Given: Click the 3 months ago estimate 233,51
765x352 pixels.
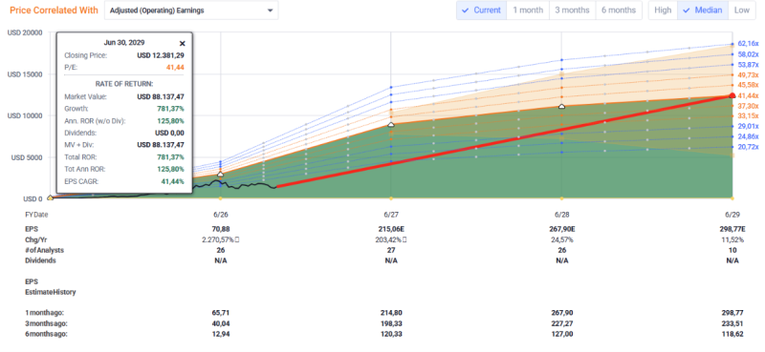Looking at the screenshot, I should [732, 323].
